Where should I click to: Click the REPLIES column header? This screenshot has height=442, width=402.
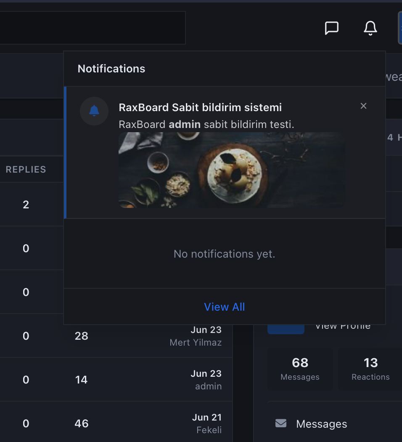click(x=26, y=169)
